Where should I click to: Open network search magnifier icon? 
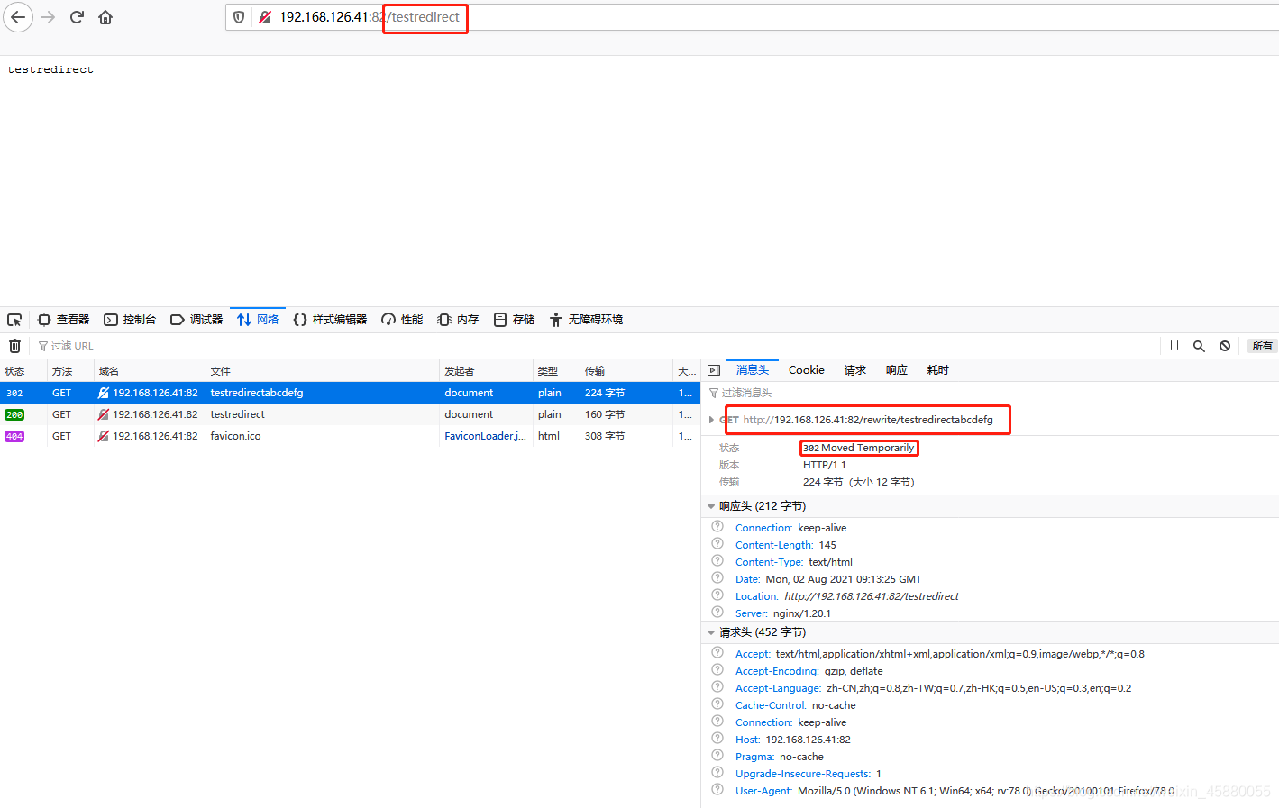point(1199,346)
